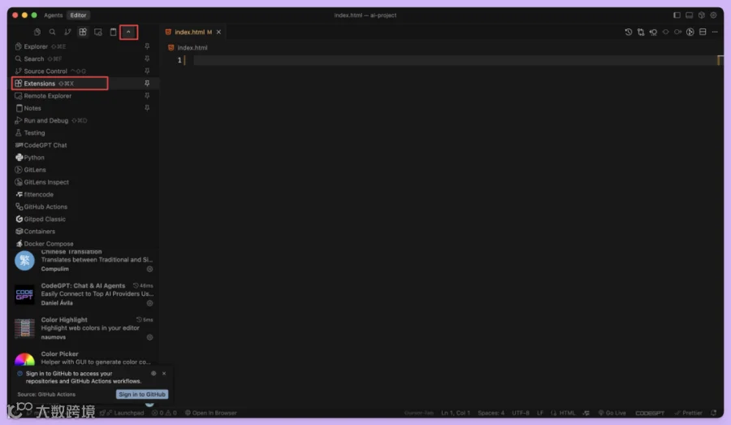Select Run and Debug in the views list

(83, 120)
